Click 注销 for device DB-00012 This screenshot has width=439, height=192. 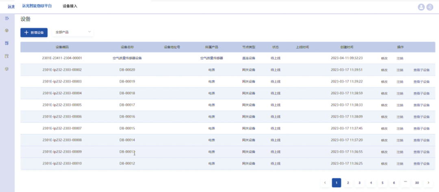tap(400, 164)
